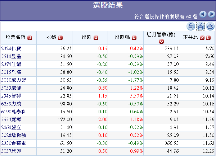Select change percentage 5.30%

[136, 96]
